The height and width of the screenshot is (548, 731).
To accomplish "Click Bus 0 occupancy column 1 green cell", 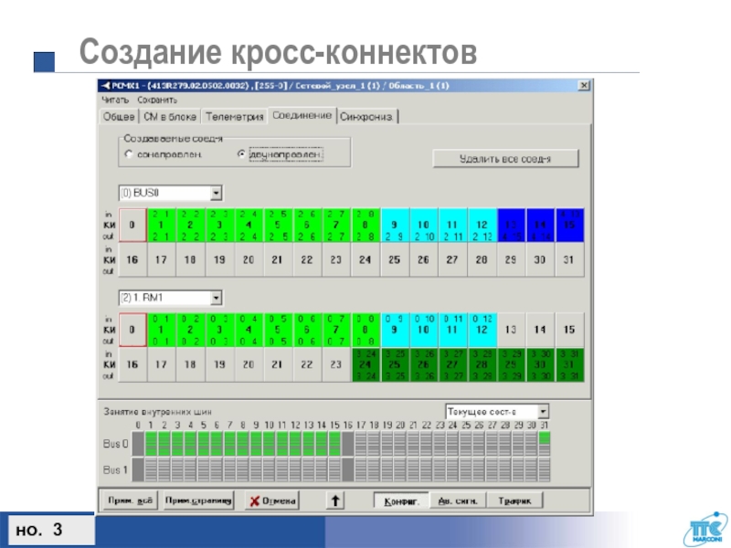I will point(151,444).
